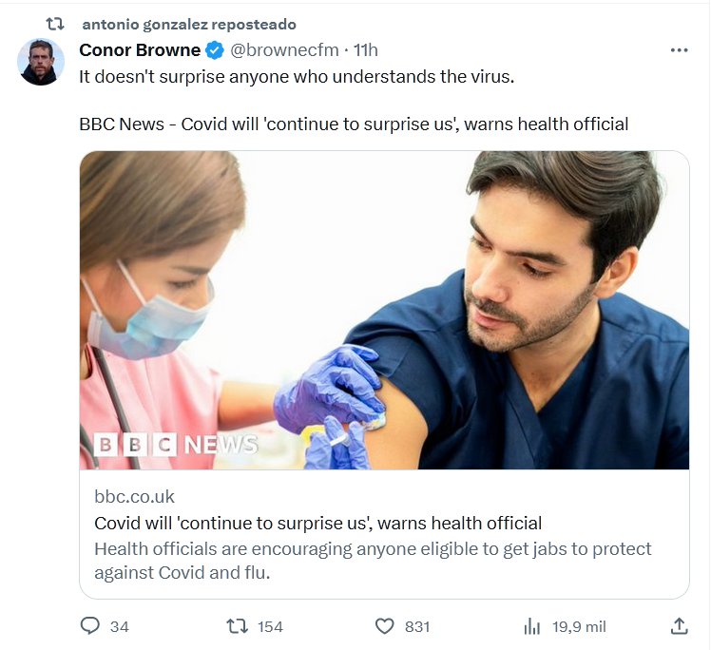This screenshot has width=711, height=650.
Task: Click the repost indicator icon above the tweet
Action: point(55,24)
